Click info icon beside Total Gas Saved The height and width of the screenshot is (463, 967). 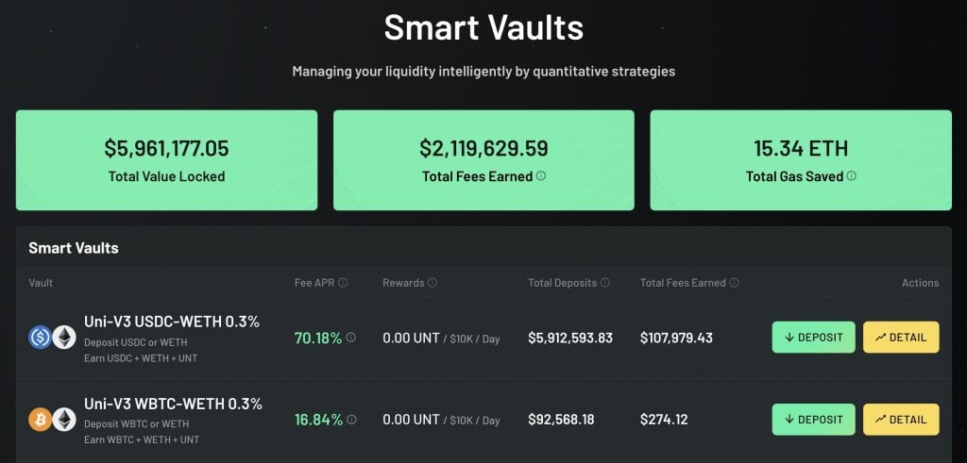point(852,176)
